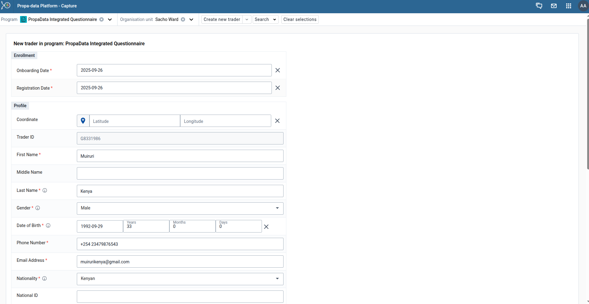Click the AA user profile avatar

click(583, 6)
